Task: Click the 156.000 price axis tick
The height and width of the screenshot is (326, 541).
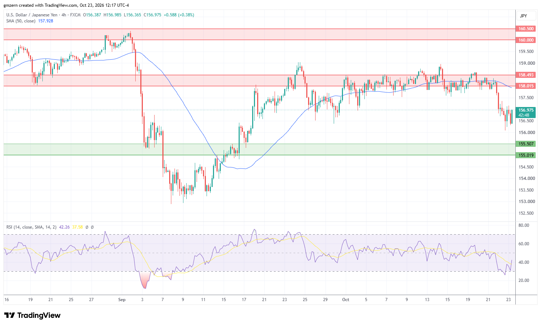Action: tap(526, 133)
